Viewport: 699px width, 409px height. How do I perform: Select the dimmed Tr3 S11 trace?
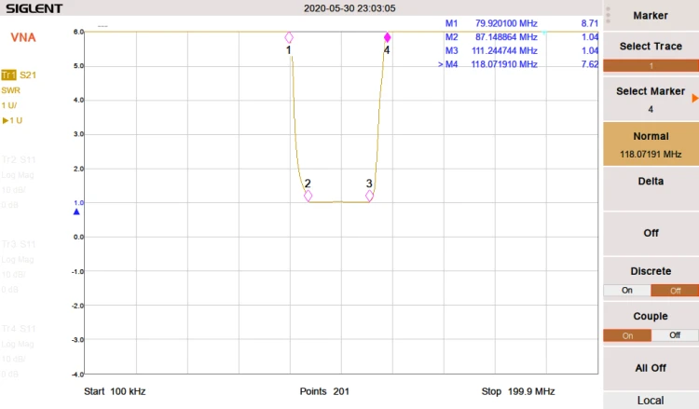(19, 244)
